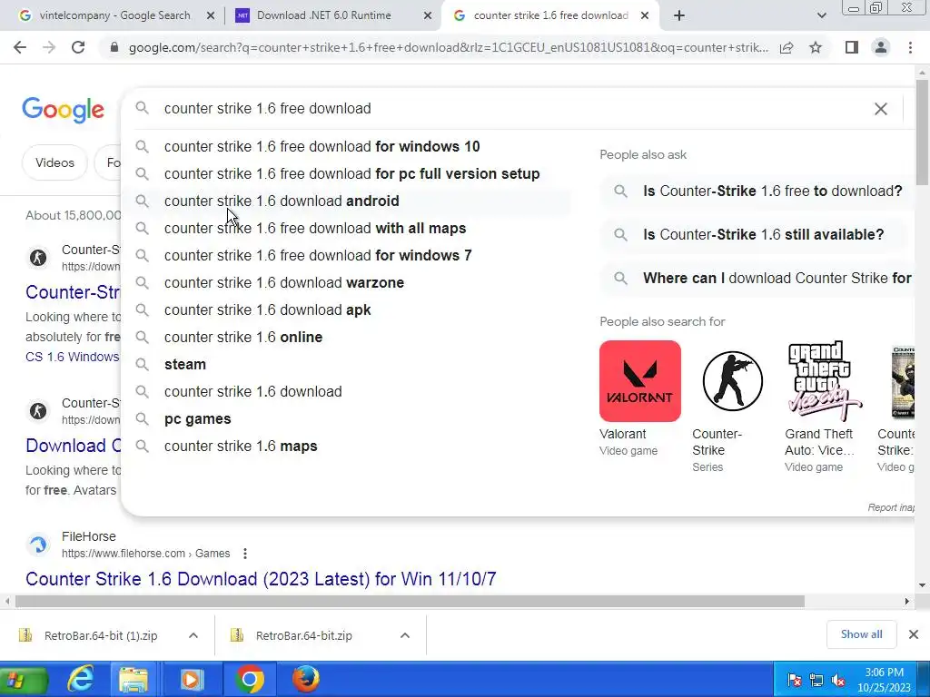This screenshot has height=697, width=930.
Task: Click the Videos filter chip
Action: point(54,162)
